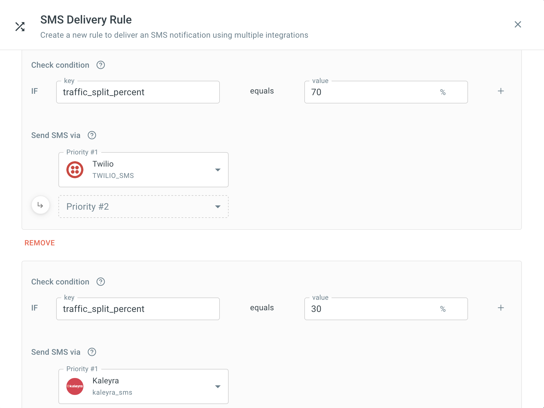Click the Kaleyra logo icon

tap(75, 386)
